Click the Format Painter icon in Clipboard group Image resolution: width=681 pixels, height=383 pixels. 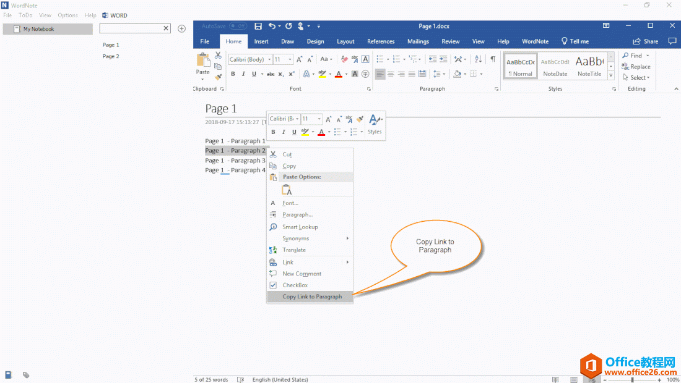click(218, 77)
